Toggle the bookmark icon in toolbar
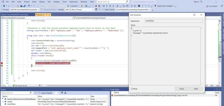This screenshot has width=224, height=106. point(139,6)
